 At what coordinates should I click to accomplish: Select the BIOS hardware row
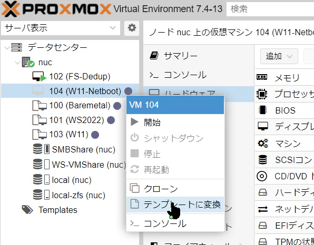[x=284, y=110]
